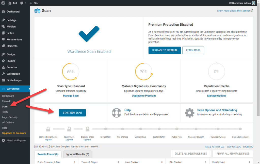Click the LEARN MORE button
This screenshot has width=260, height=164.
[193, 50]
